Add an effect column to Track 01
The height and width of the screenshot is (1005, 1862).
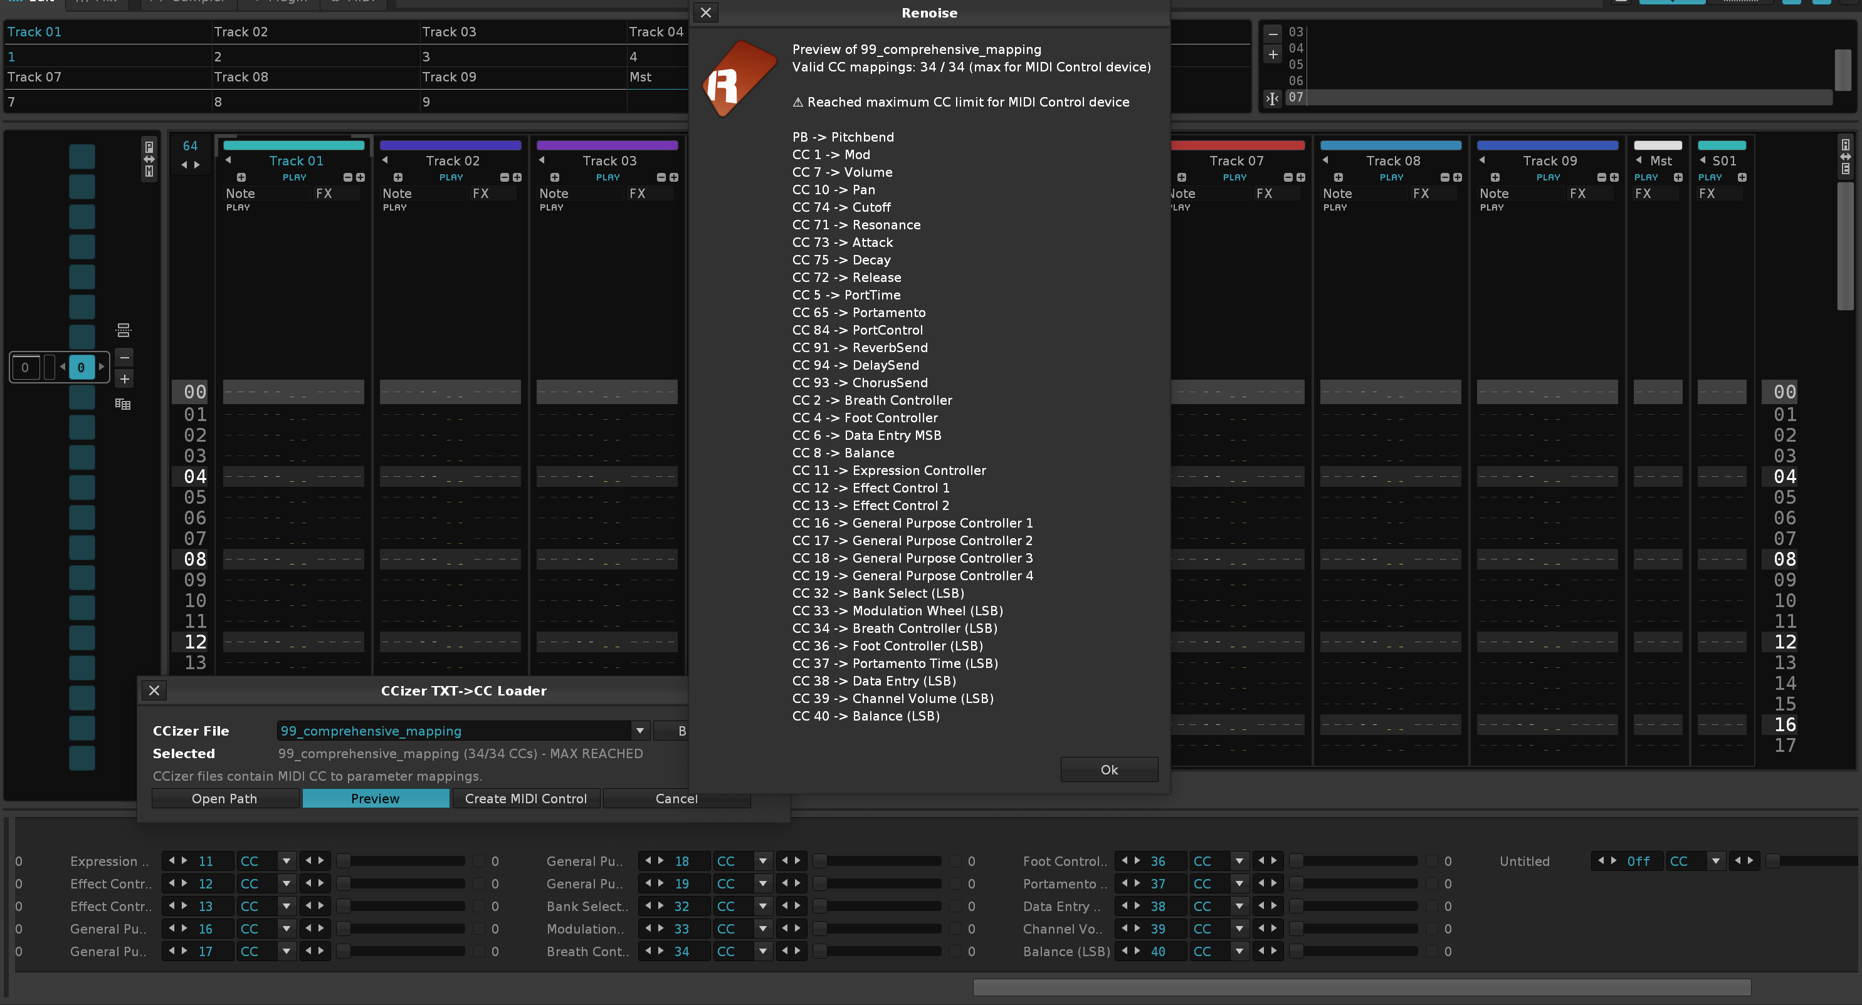(x=360, y=178)
